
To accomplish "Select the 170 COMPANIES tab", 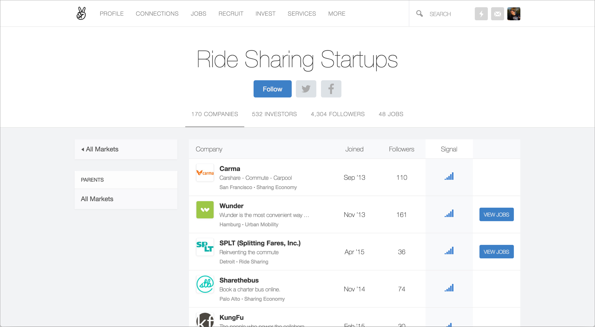I will [x=215, y=114].
